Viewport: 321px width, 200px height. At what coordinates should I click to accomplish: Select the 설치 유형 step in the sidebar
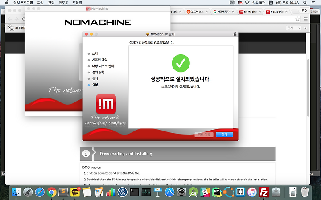(x=98, y=73)
